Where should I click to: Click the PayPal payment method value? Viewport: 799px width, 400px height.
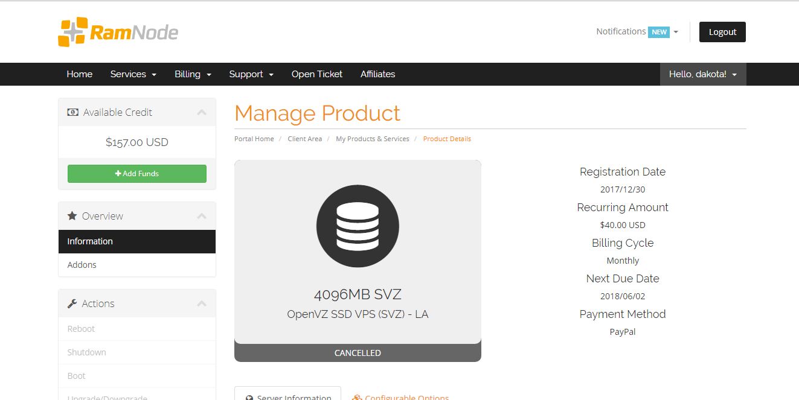click(623, 332)
